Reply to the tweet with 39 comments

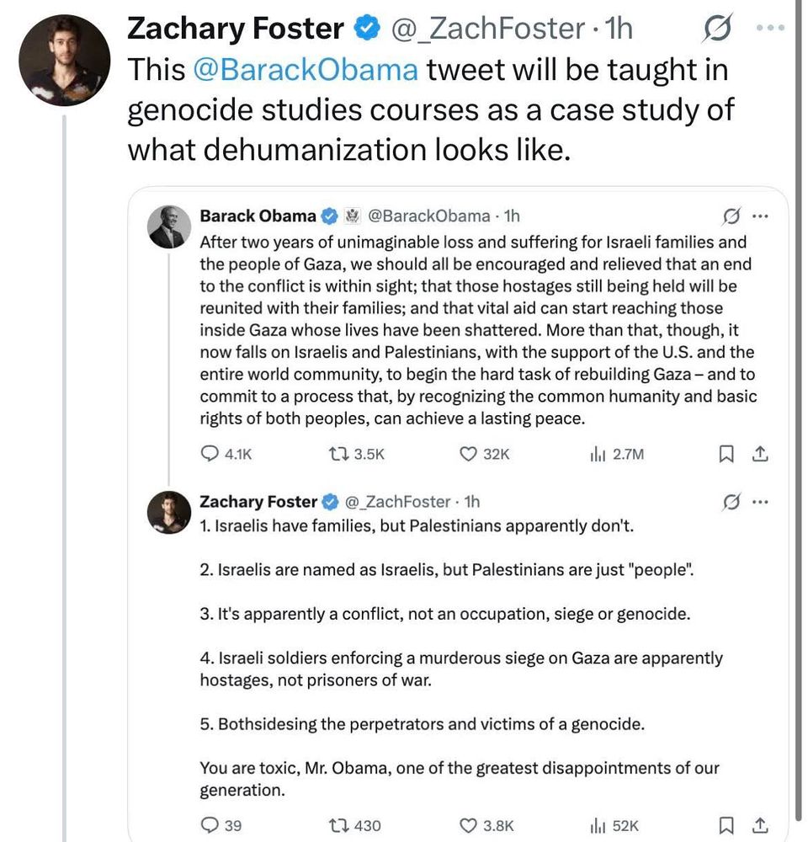click(x=210, y=825)
